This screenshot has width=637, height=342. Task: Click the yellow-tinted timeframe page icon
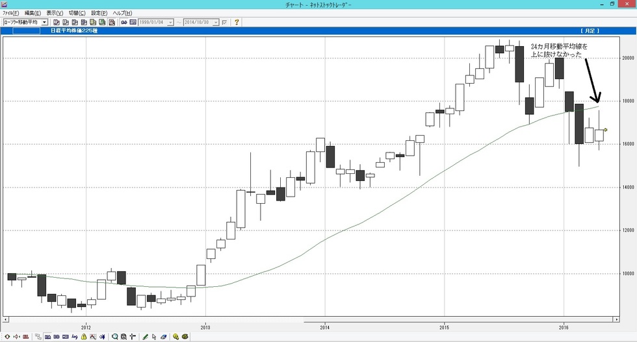[93, 22]
